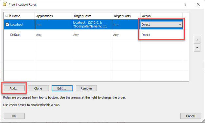Click the Proxification Rules title icon

[x=5, y=4]
